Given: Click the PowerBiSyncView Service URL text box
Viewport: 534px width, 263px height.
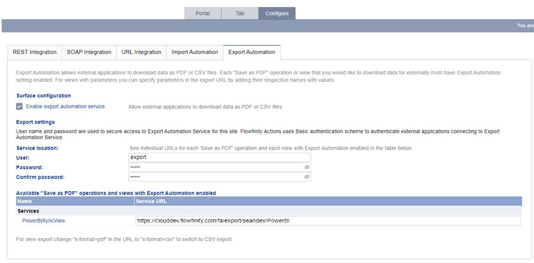Looking at the screenshot, I should (327, 221).
